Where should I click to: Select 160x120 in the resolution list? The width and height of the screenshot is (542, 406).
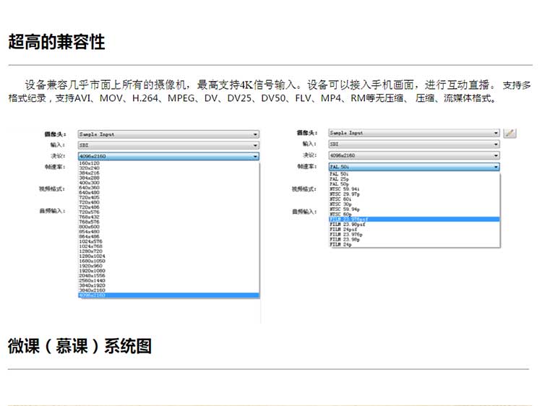point(90,163)
